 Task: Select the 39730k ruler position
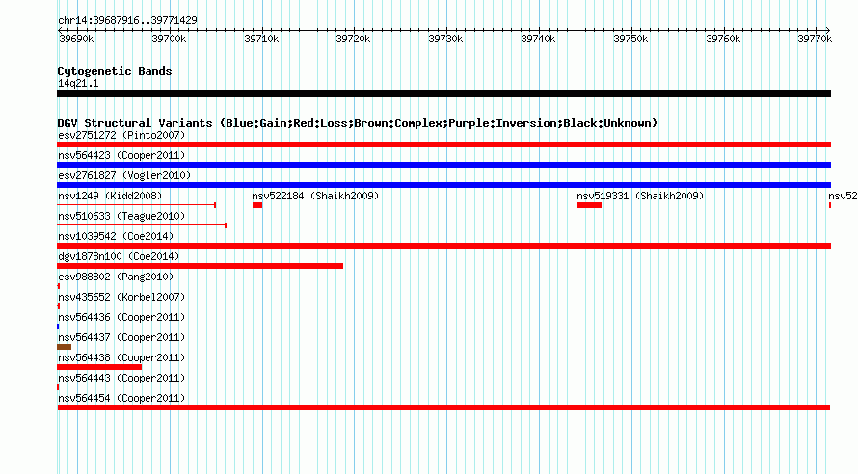click(445, 39)
